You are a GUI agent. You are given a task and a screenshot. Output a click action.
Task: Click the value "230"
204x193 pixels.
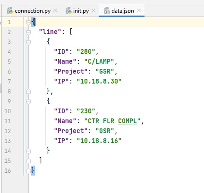[x=86, y=111]
